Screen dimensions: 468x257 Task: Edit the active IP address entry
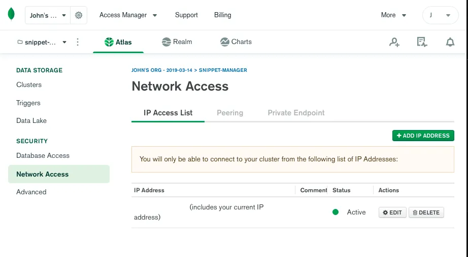[392, 212]
